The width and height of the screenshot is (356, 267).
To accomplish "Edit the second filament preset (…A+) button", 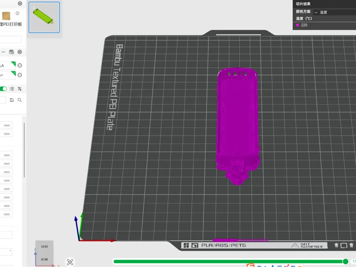I will tap(20, 75).
